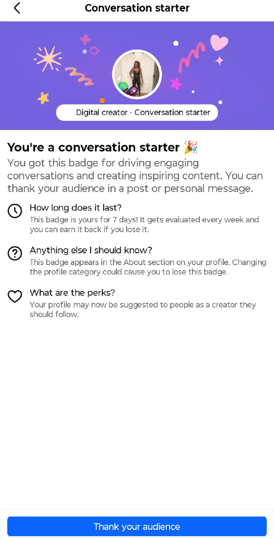Viewport: 274px width, 539px height.
Task: Select the 'How long does it last?' heading
Action: 76,208
